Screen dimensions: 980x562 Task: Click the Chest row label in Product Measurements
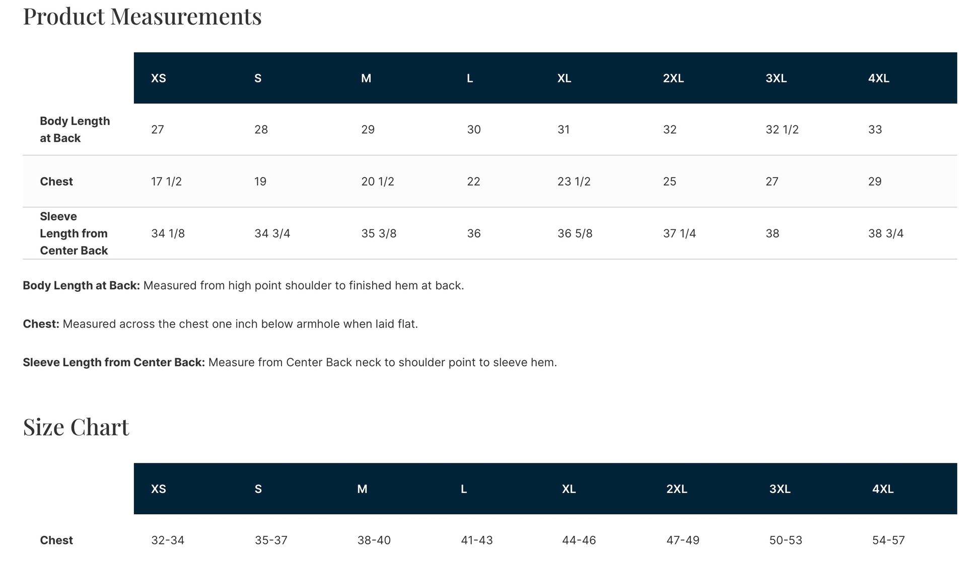coord(56,182)
